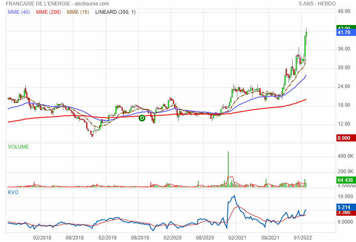Select the MME (15) legend label
Screen dimensions: 356x242
[78, 12]
